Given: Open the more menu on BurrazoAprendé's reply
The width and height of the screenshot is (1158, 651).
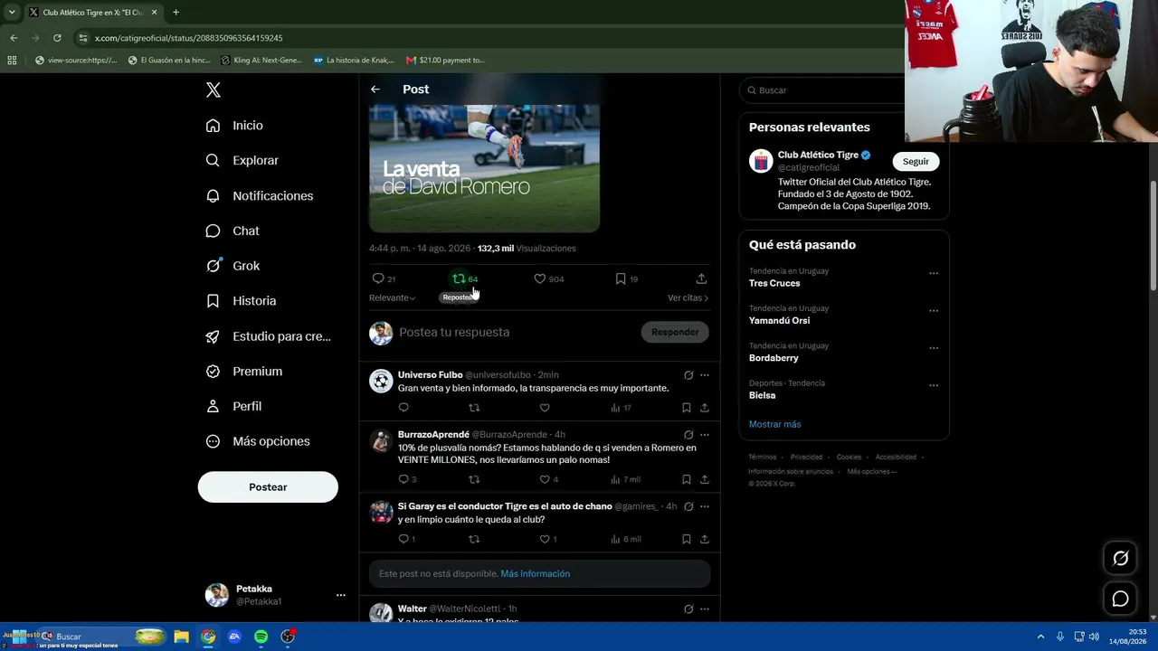Looking at the screenshot, I should point(705,435).
